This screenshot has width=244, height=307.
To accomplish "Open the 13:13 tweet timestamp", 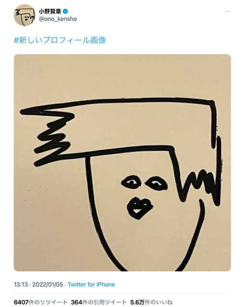I will 21,284.
